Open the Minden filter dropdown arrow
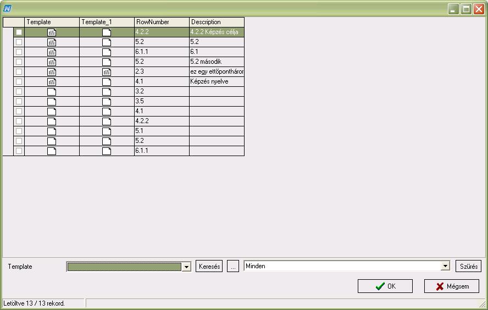 (445, 266)
